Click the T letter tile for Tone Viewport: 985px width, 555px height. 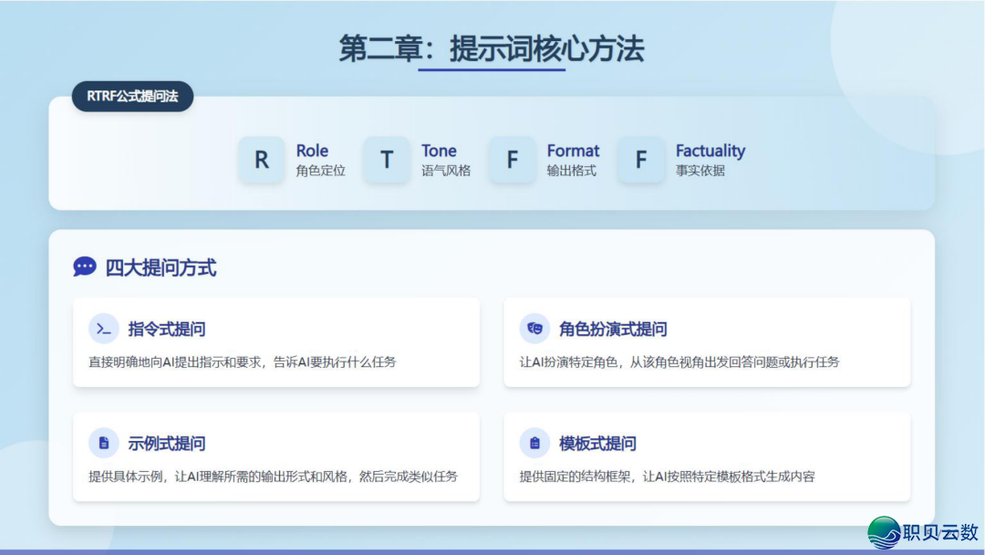[387, 160]
